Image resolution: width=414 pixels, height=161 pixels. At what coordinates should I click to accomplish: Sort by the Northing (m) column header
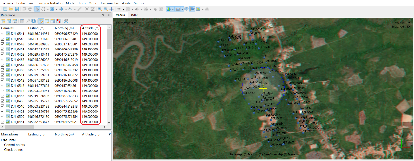(67, 28)
